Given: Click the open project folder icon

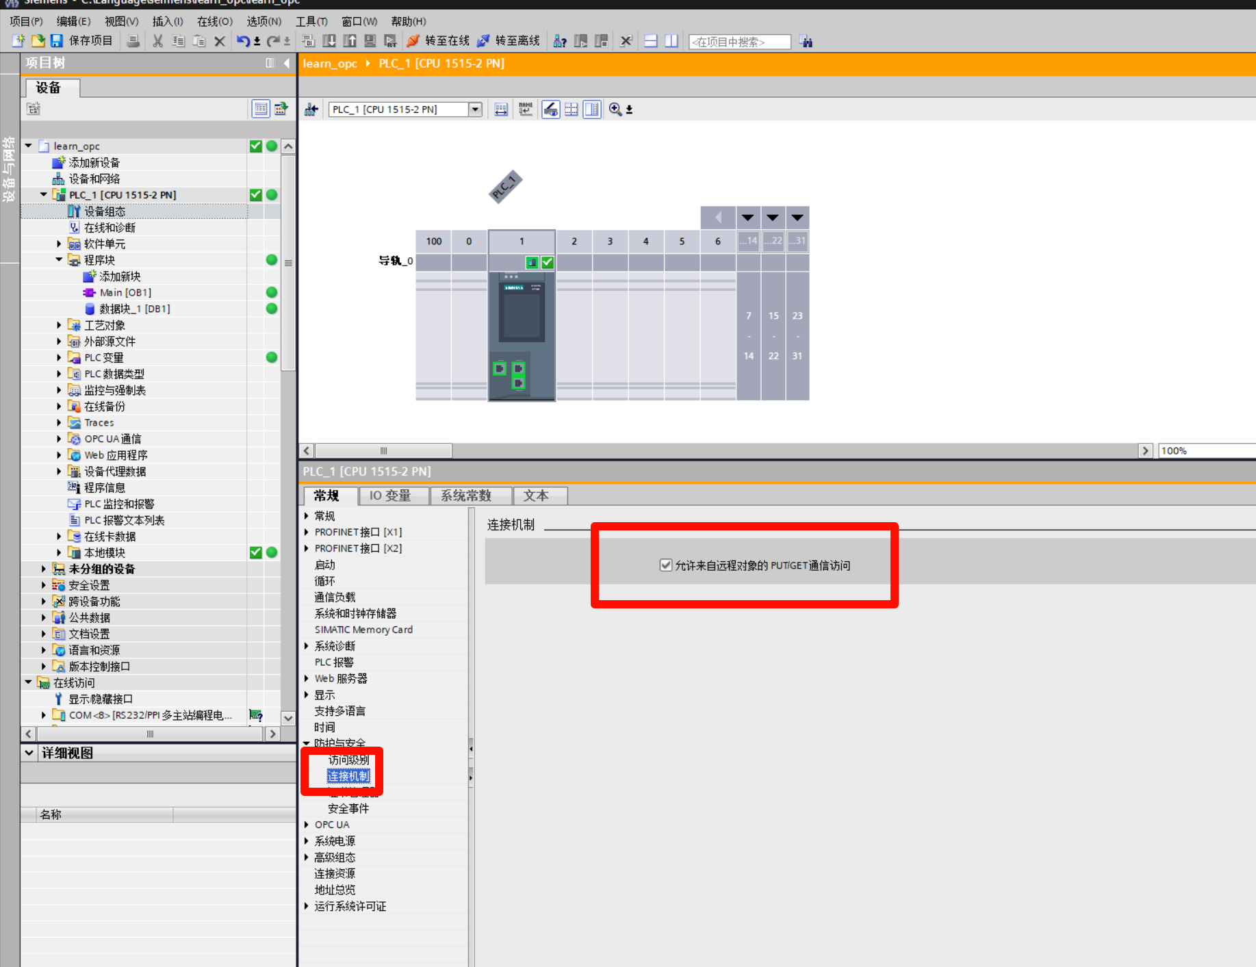Looking at the screenshot, I should [x=38, y=41].
